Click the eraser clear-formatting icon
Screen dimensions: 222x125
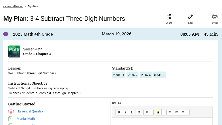[x=139, y=112]
